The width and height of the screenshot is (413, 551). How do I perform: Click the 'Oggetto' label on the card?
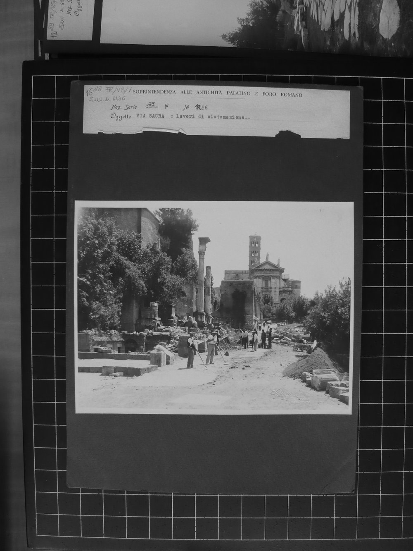pyautogui.click(x=120, y=117)
